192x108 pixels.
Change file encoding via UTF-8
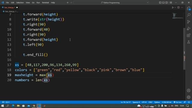(x=144, y=102)
